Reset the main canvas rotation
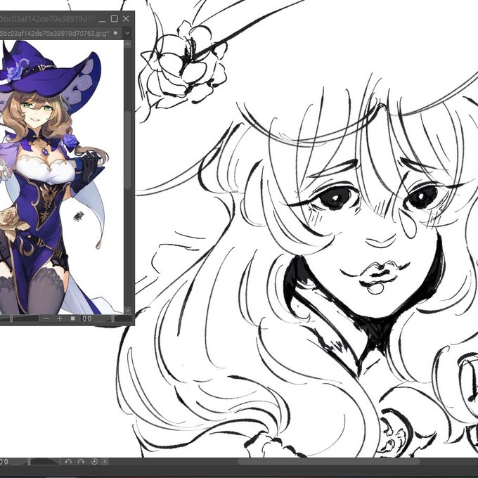Image resolution: width=478 pixels, height=478 pixels. coord(94,462)
